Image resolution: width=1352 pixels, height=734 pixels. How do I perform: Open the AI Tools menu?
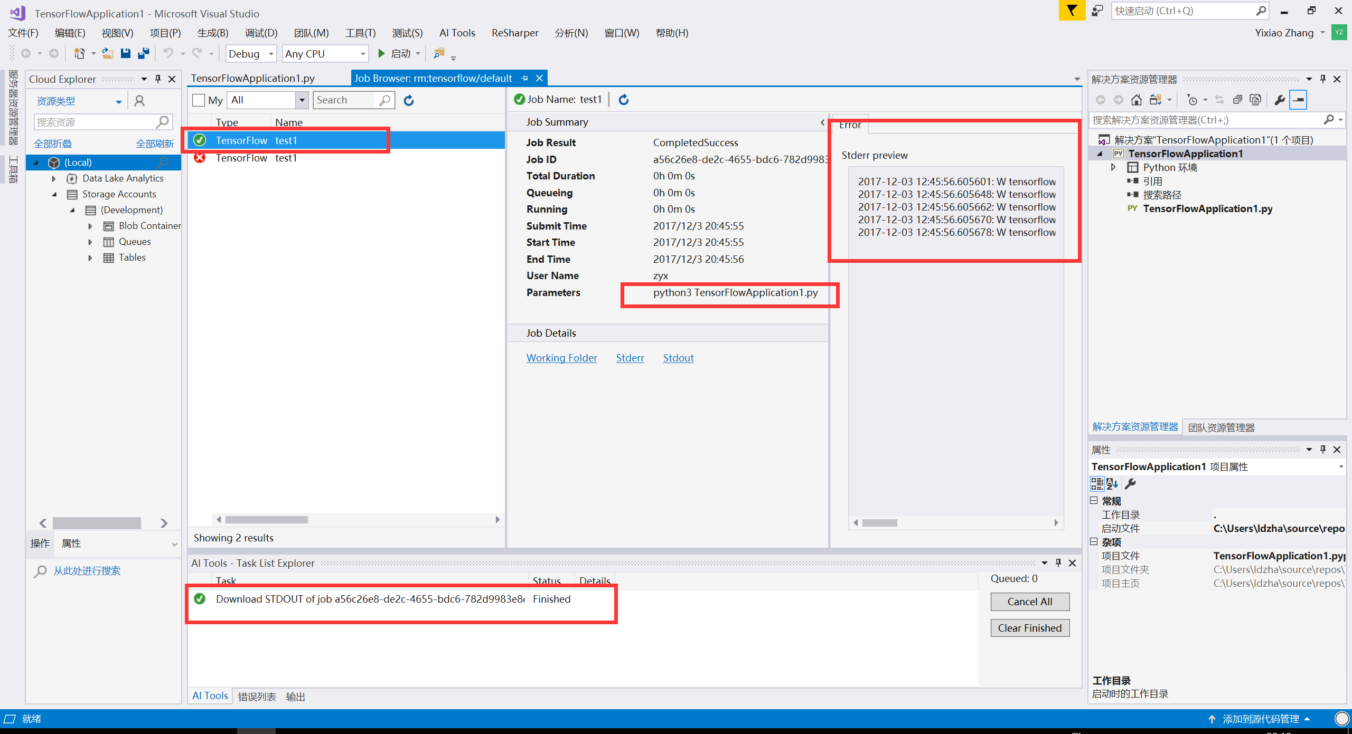pyautogui.click(x=457, y=33)
